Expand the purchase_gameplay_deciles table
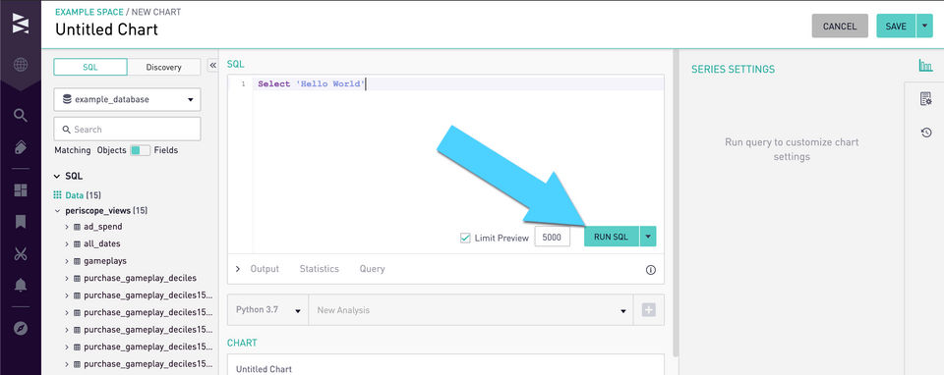This screenshot has height=375, width=944. (x=67, y=278)
